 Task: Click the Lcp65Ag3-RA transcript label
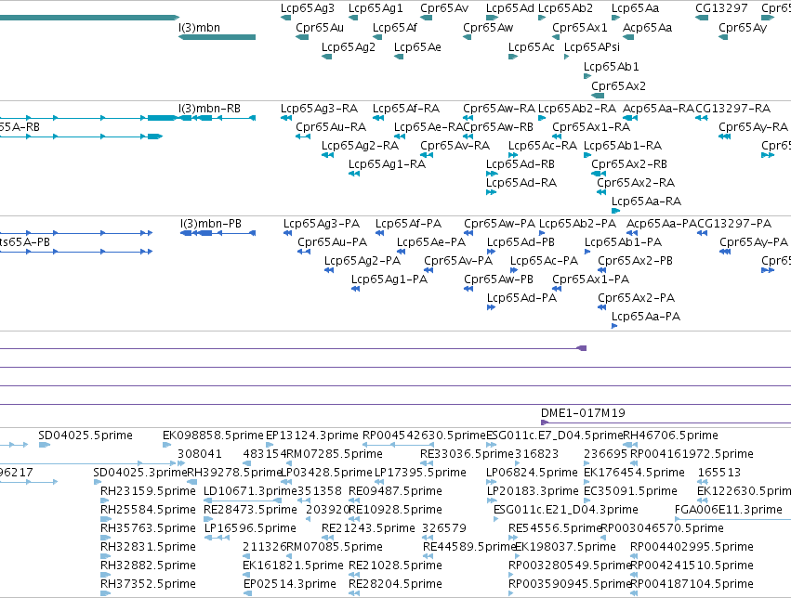(x=319, y=109)
